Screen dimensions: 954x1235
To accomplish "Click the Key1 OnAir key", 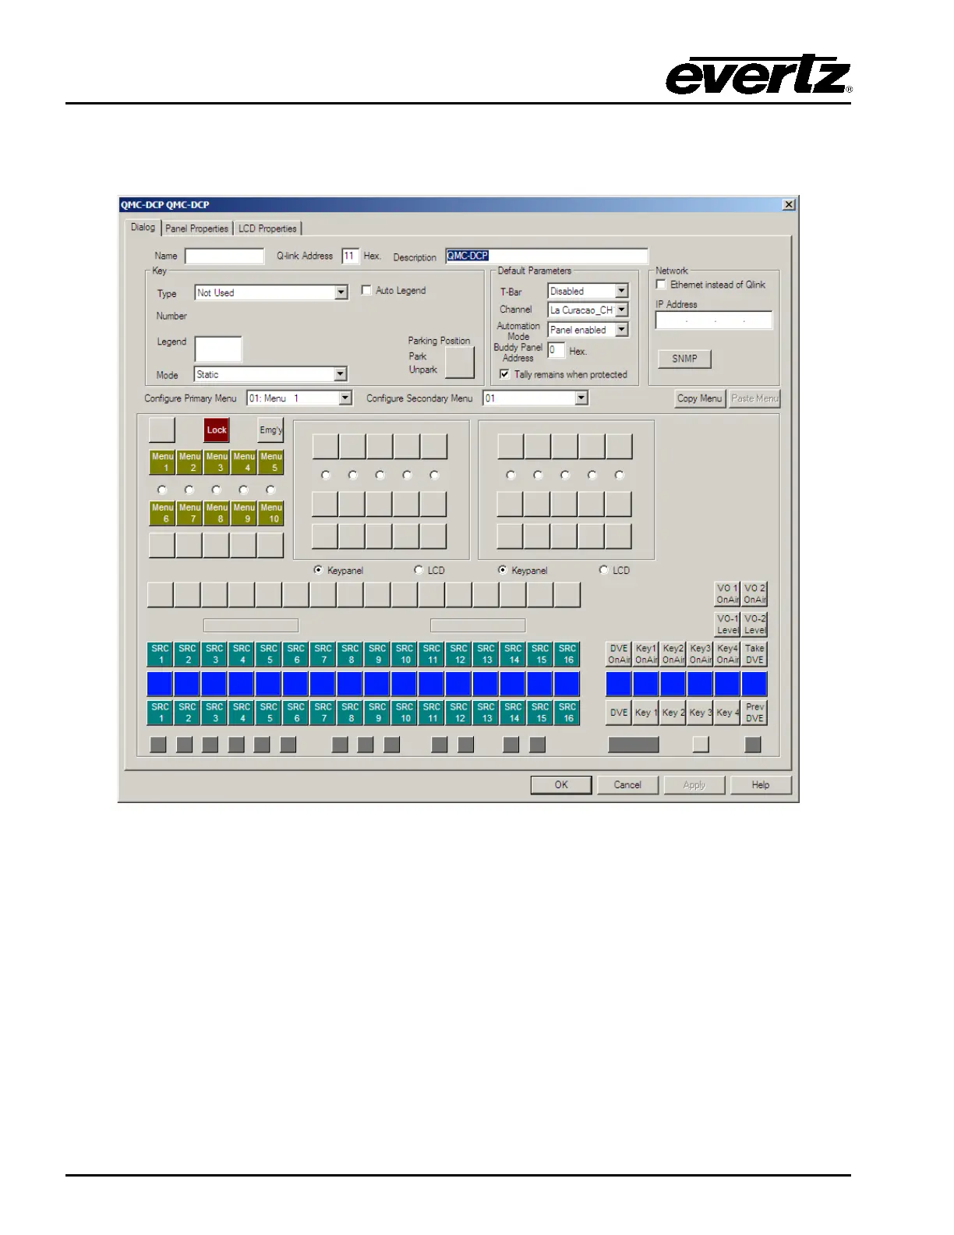I will (646, 654).
